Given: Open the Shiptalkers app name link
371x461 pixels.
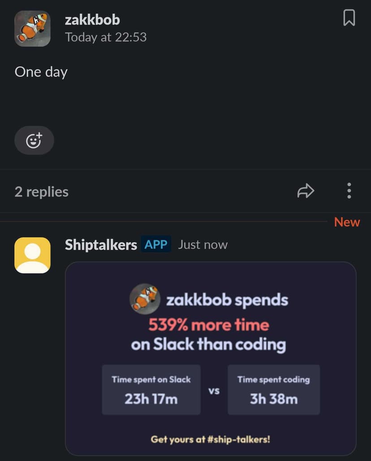Looking at the screenshot, I should coord(101,245).
